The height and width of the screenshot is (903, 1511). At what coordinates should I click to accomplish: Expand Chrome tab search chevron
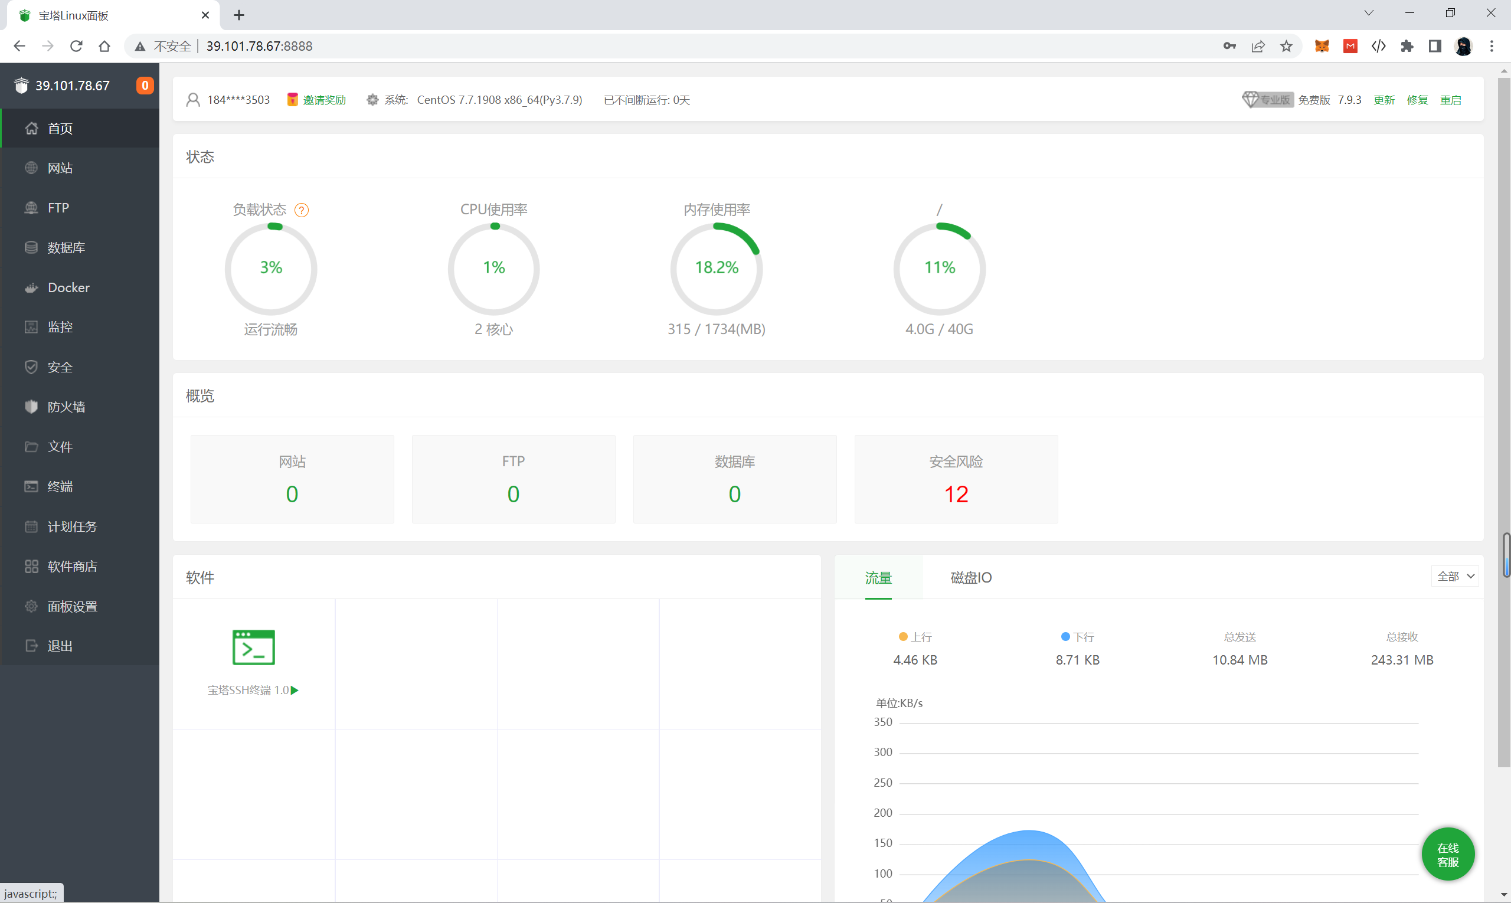(1369, 14)
